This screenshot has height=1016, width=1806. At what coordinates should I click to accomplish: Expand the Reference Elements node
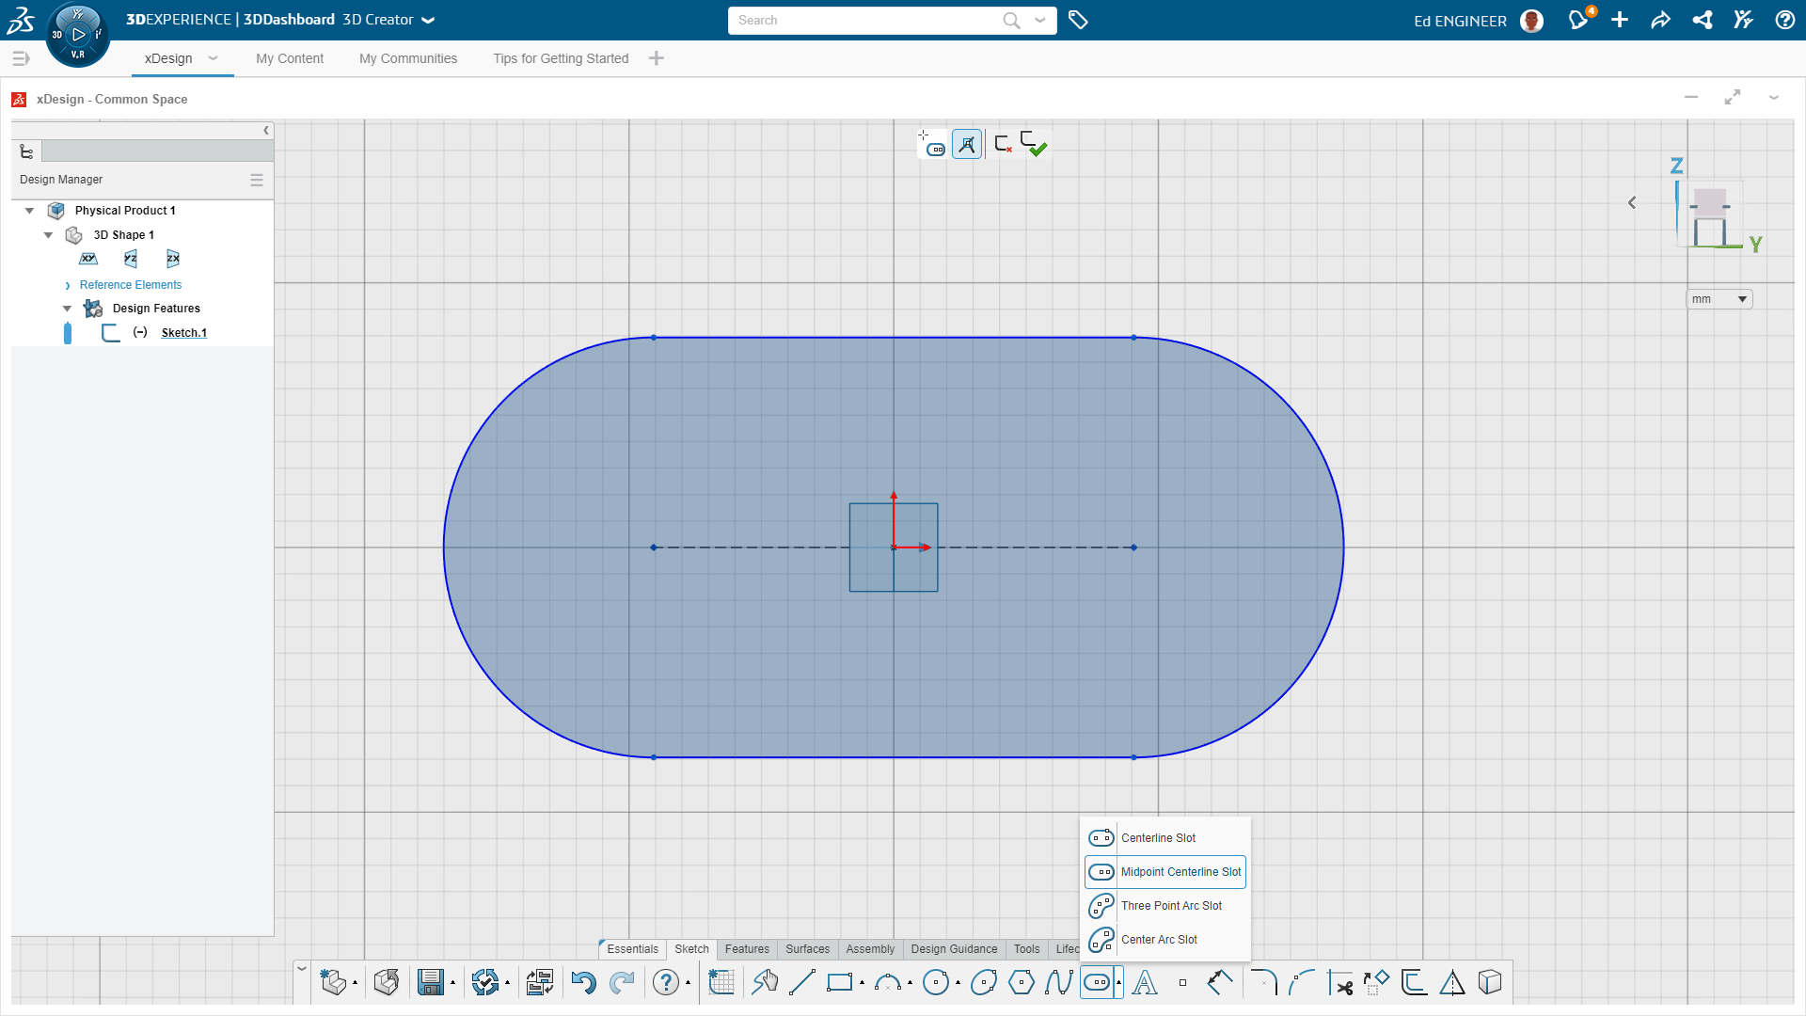point(68,285)
